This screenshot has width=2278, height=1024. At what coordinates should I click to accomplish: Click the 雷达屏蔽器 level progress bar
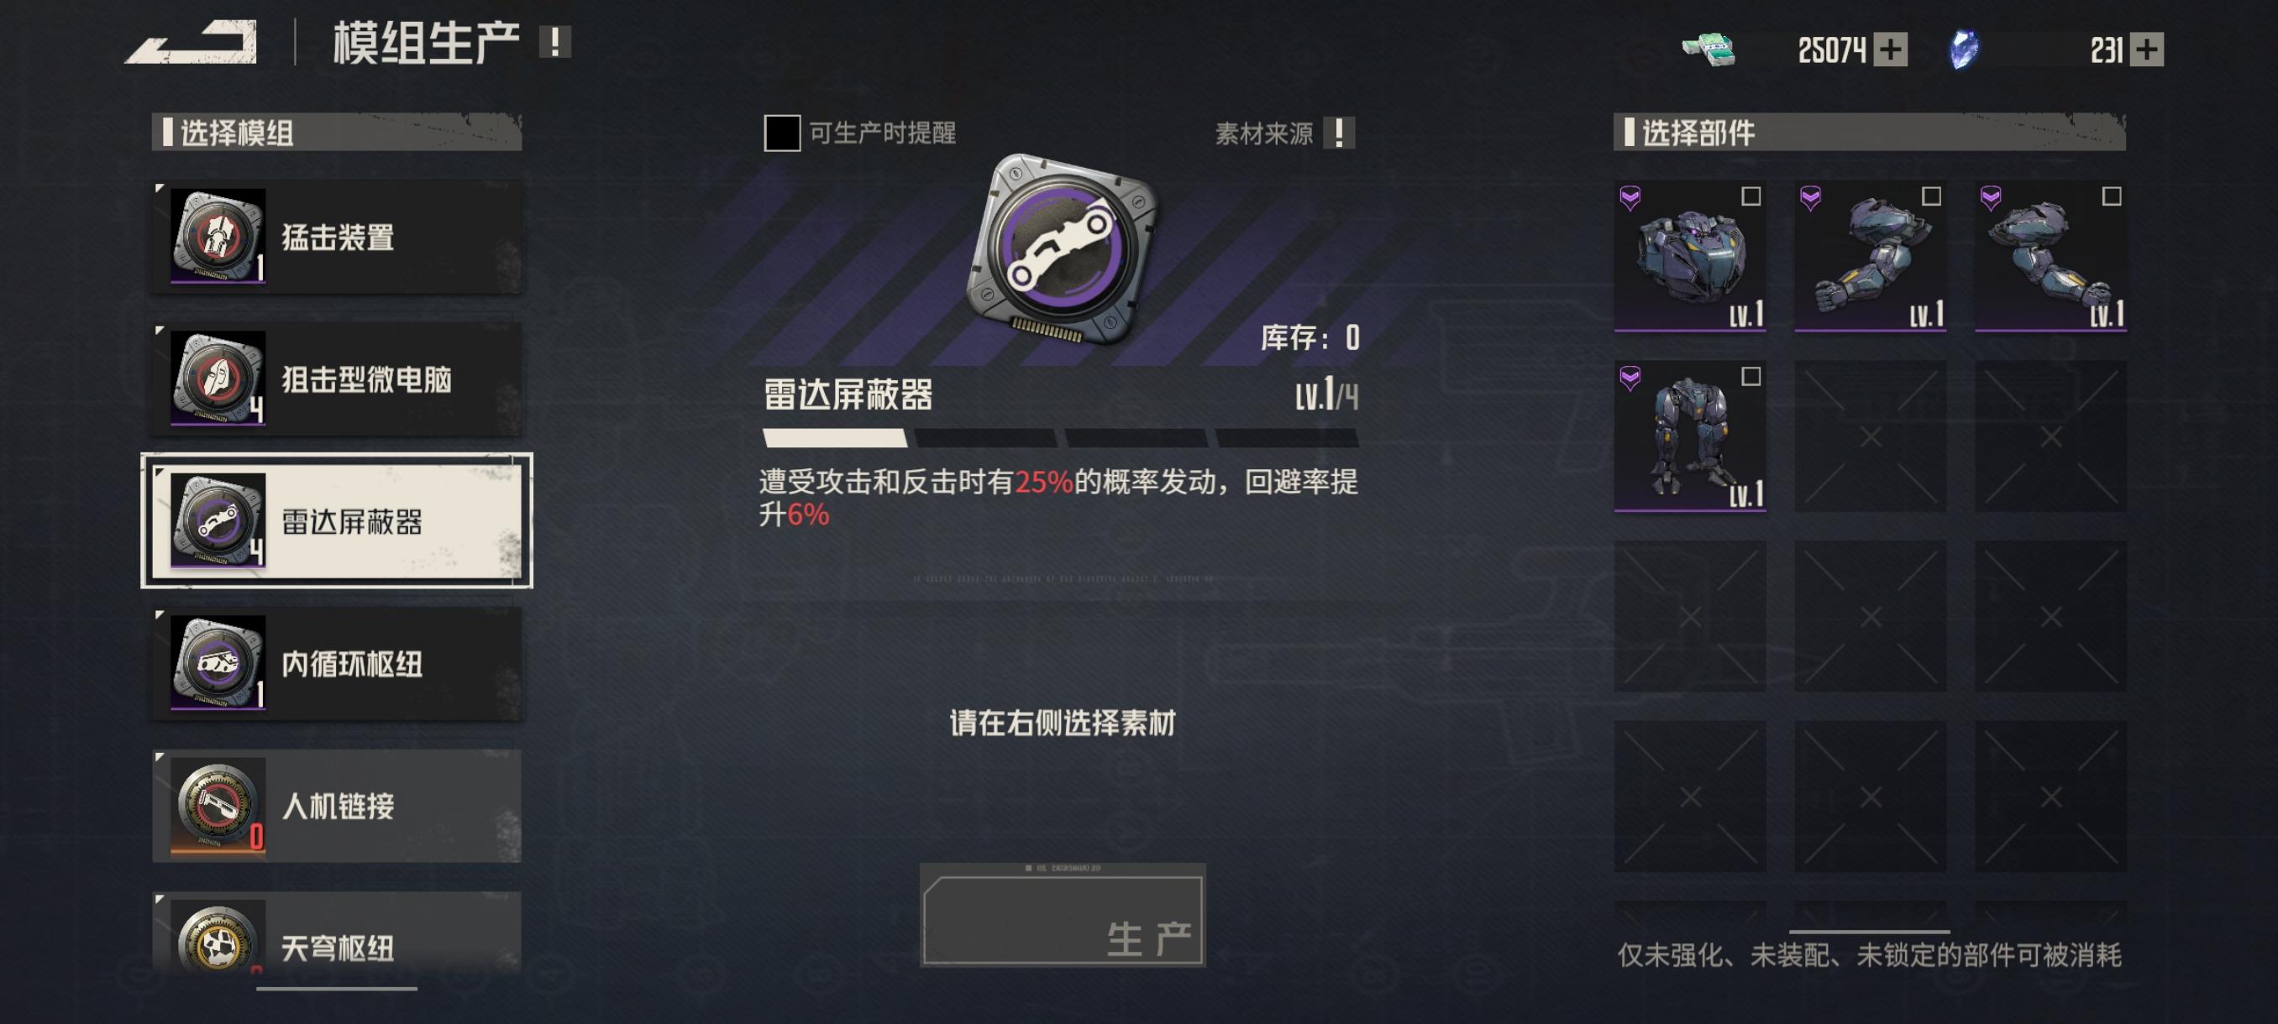pos(1060,437)
